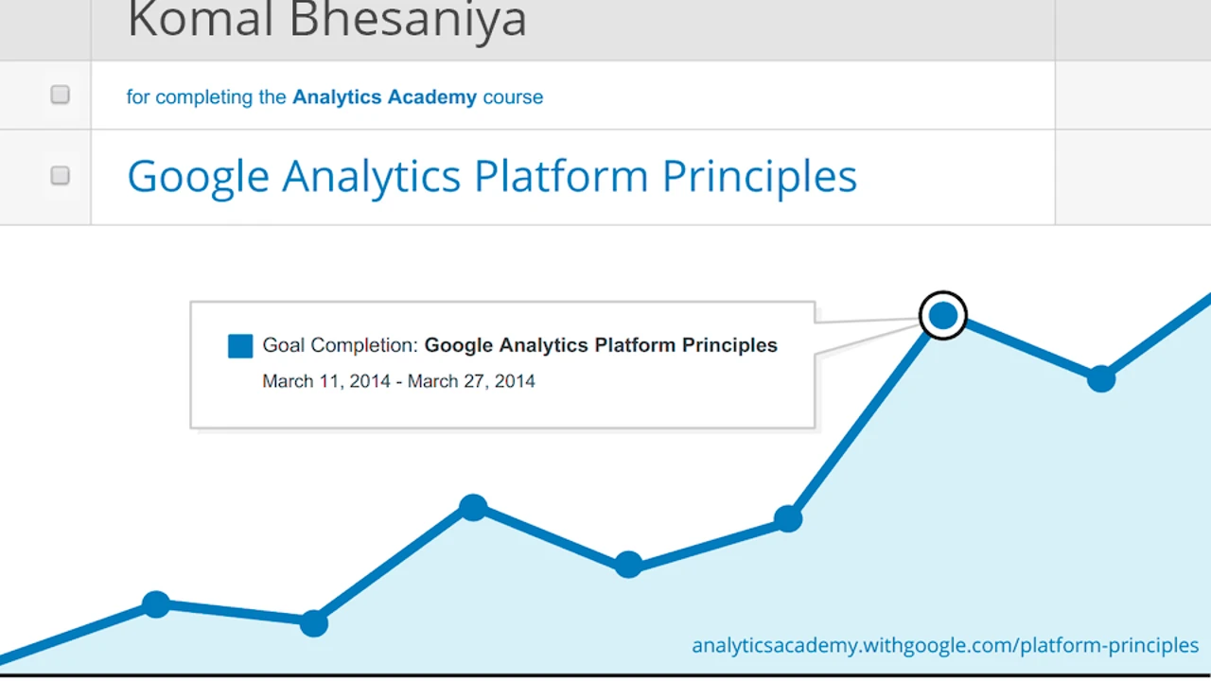The image size is (1211, 681).
Task: Tick the checkbox beside 'for completing the Analytics Academy'
Action: point(60,95)
